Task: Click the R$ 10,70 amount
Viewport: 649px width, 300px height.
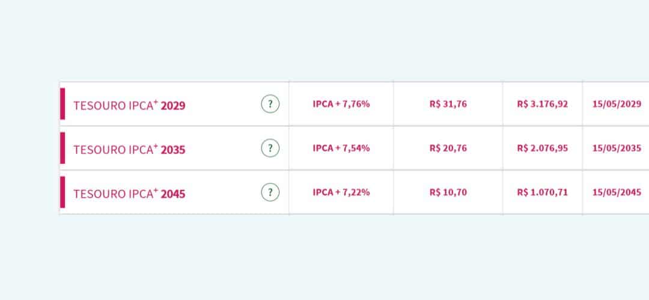Action: 448,192
